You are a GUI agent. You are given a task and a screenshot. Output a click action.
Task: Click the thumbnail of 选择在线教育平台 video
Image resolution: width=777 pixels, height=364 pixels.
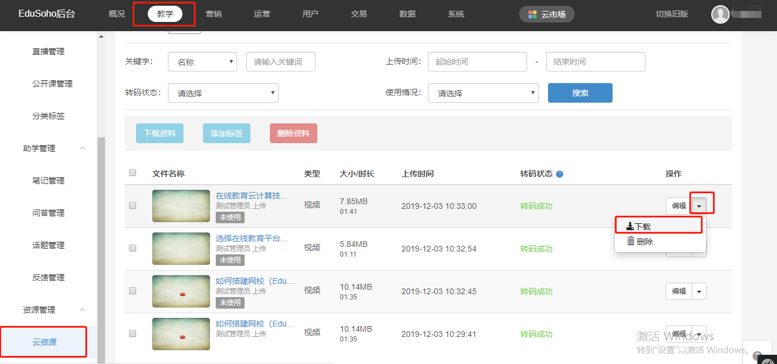click(181, 249)
